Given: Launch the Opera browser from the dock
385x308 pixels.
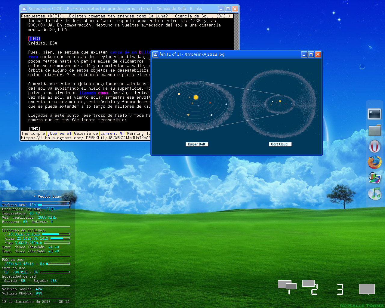Looking at the screenshot, I should tap(374, 146).
